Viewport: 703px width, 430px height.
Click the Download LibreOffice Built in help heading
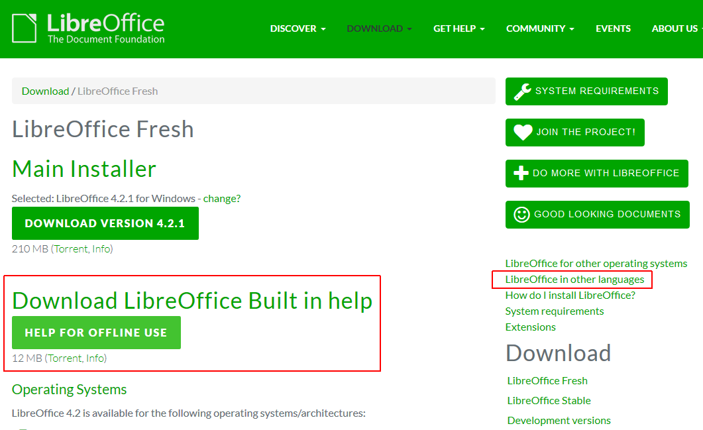[192, 301]
